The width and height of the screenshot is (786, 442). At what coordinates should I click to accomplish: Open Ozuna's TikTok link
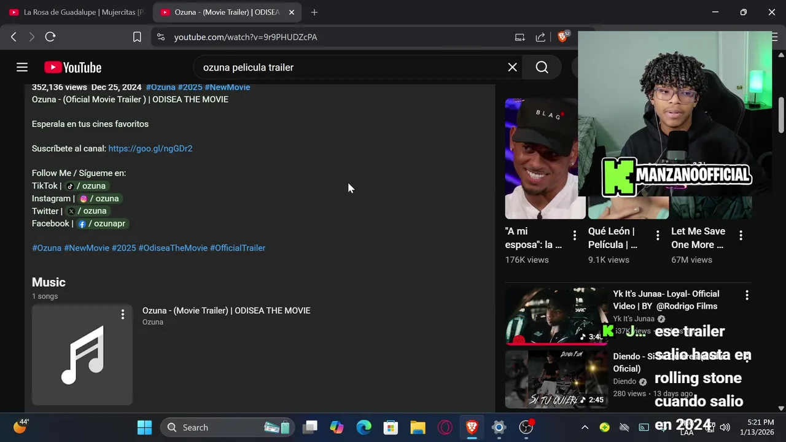click(87, 186)
